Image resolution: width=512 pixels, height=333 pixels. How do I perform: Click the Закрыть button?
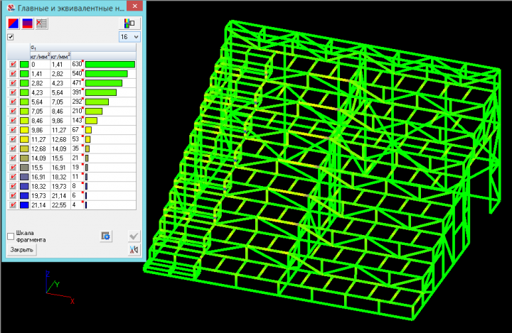click(21, 250)
